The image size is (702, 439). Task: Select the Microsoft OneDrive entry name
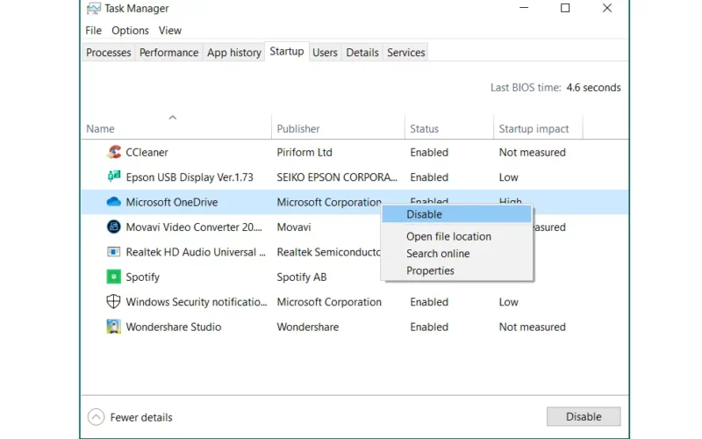coord(172,202)
